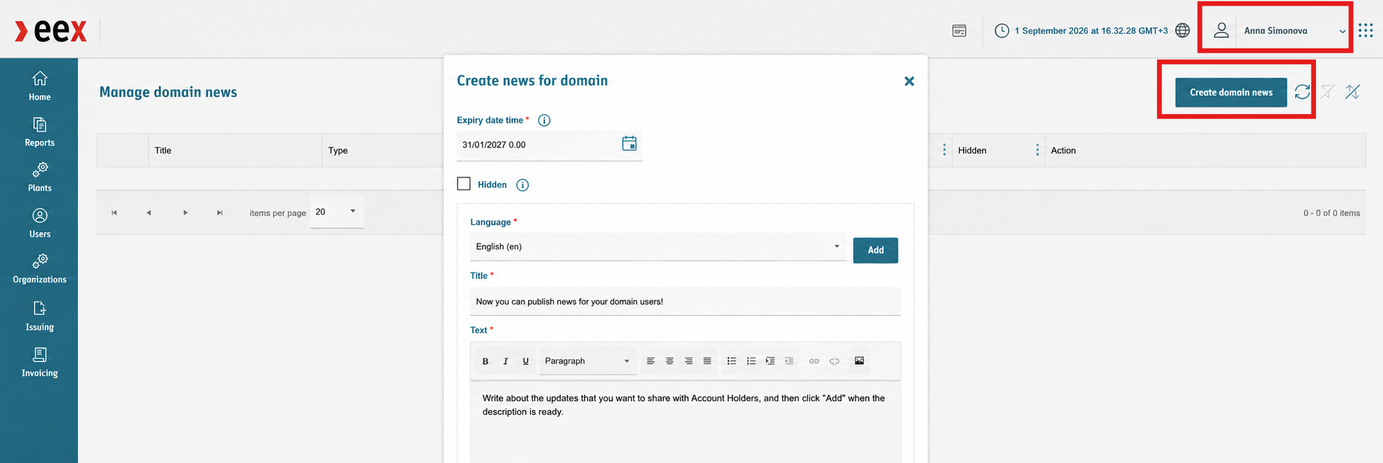Change the items per page dropdown
The width and height of the screenshot is (1383, 463).
[336, 212]
